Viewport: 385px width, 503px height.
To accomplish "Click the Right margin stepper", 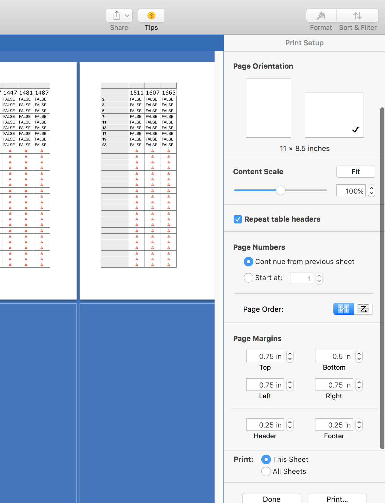I will (359, 385).
